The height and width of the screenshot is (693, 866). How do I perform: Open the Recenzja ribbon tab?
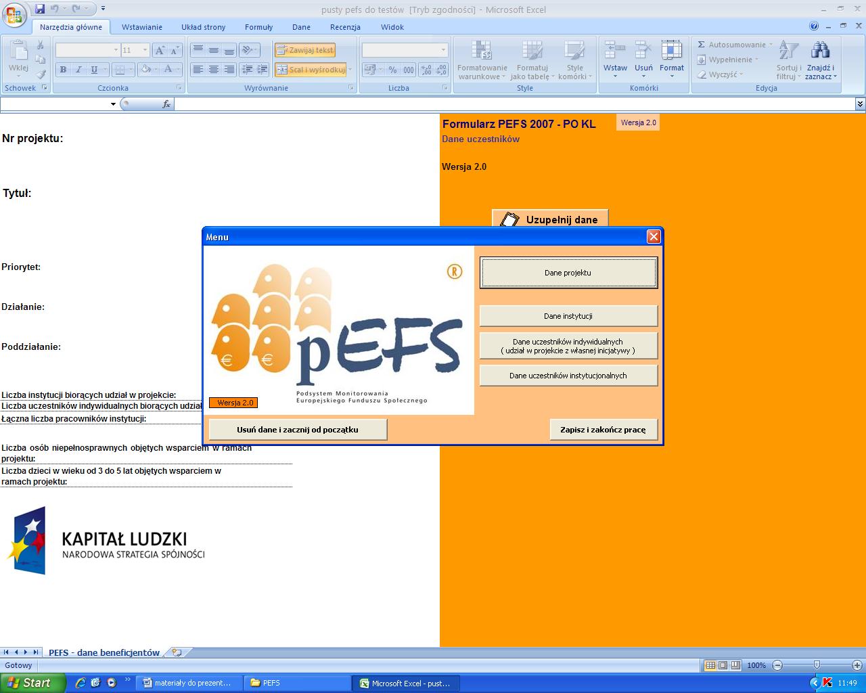coord(345,27)
